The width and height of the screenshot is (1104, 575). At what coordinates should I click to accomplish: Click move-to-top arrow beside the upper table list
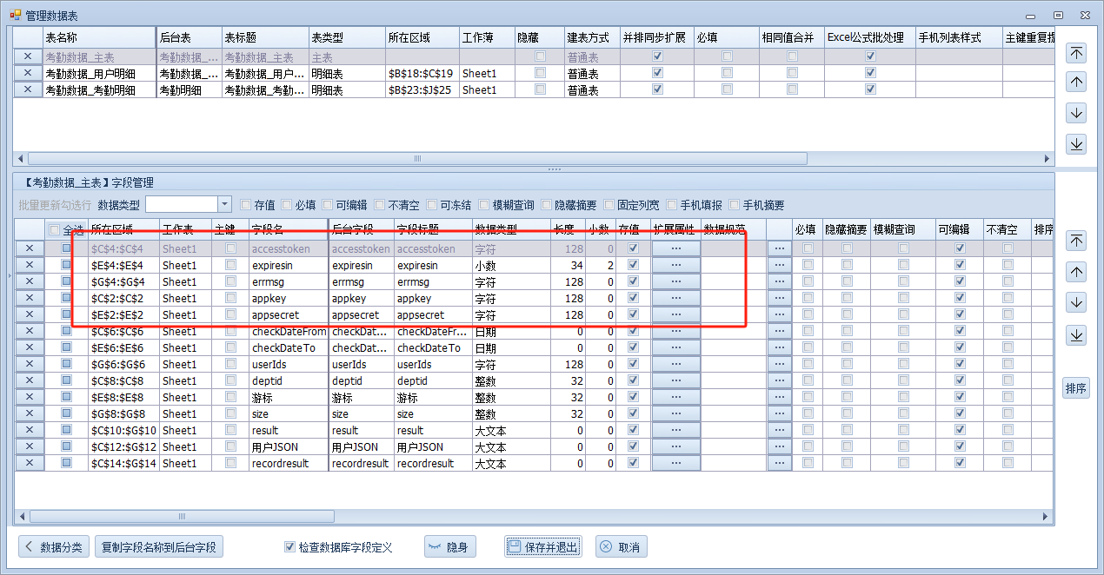pyautogui.click(x=1076, y=52)
